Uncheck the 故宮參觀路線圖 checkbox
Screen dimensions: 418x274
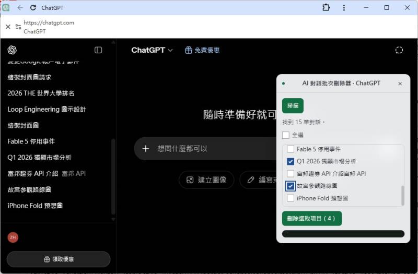point(291,186)
